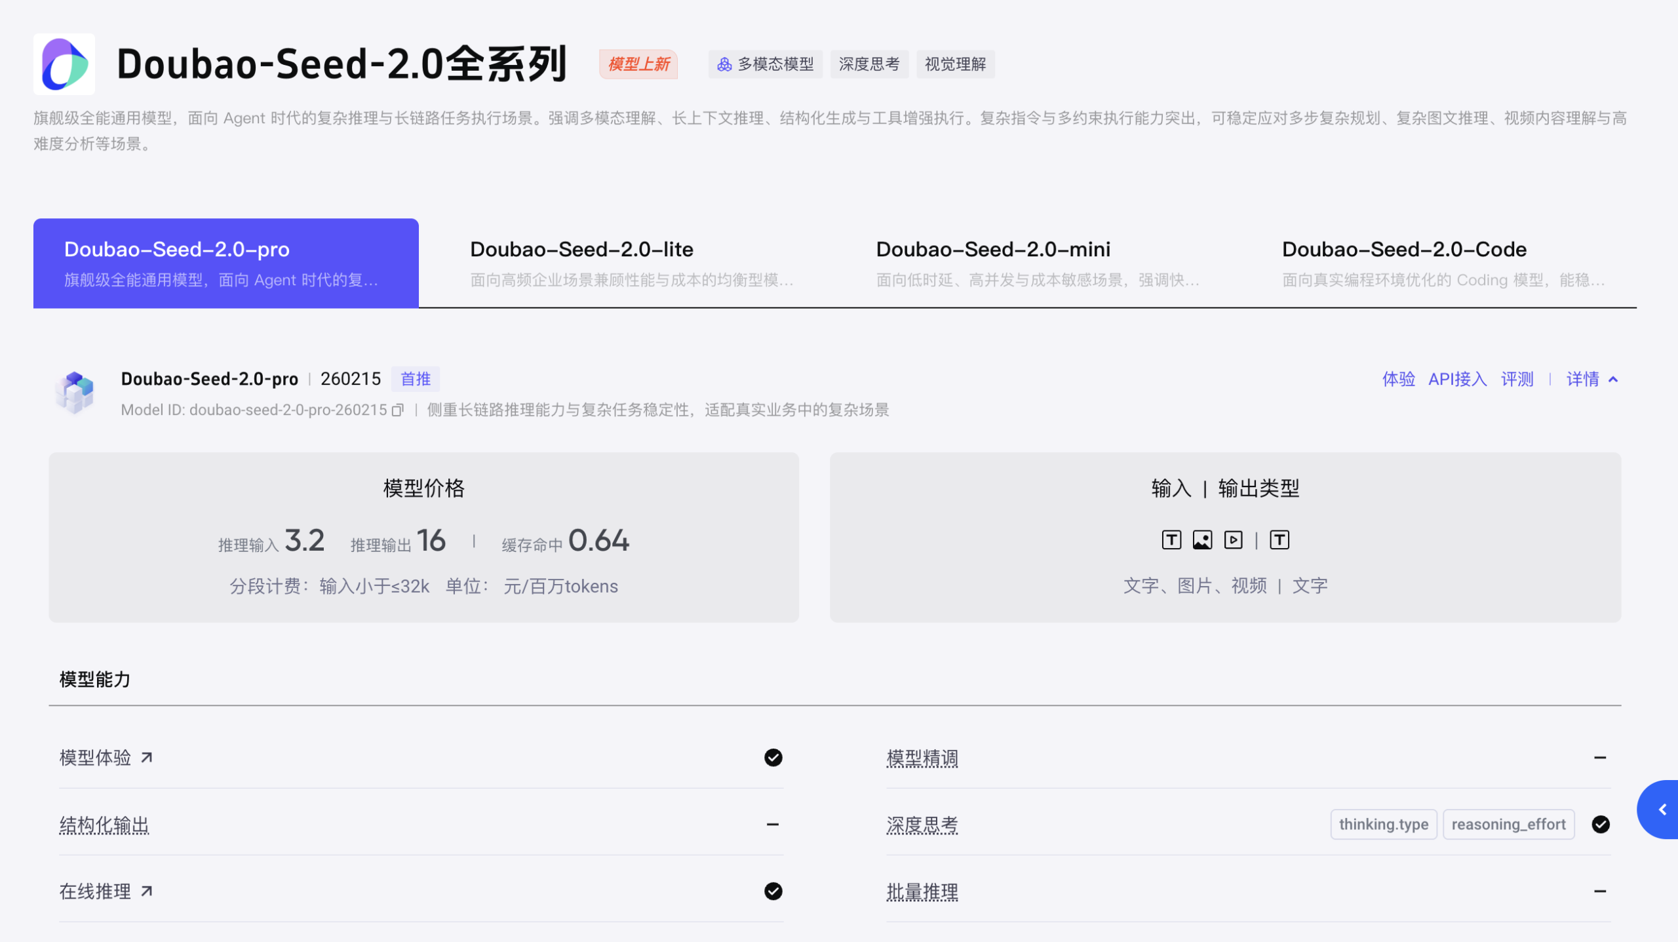Collapse the 详情 section chevron
This screenshot has height=942, width=1678.
(x=1613, y=379)
